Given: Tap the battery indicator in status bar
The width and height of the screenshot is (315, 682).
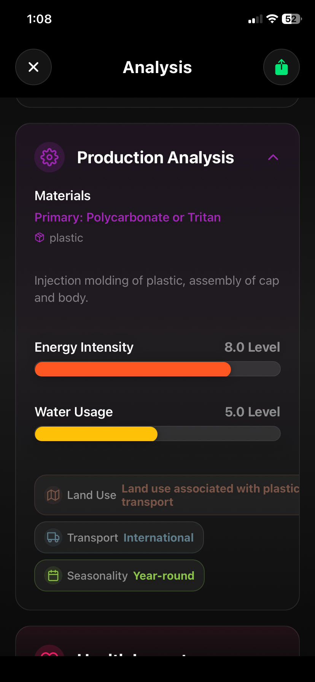Looking at the screenshot, I should point(291,19).
